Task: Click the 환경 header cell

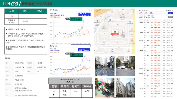Action: tap(40, 11)
